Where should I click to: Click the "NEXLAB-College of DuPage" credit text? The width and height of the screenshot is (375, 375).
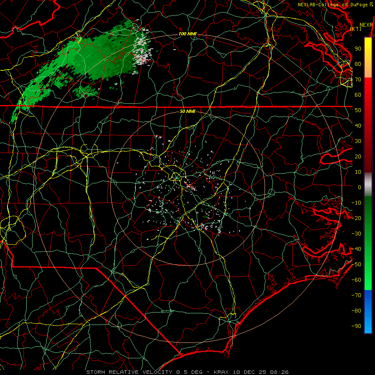point(332,5)
